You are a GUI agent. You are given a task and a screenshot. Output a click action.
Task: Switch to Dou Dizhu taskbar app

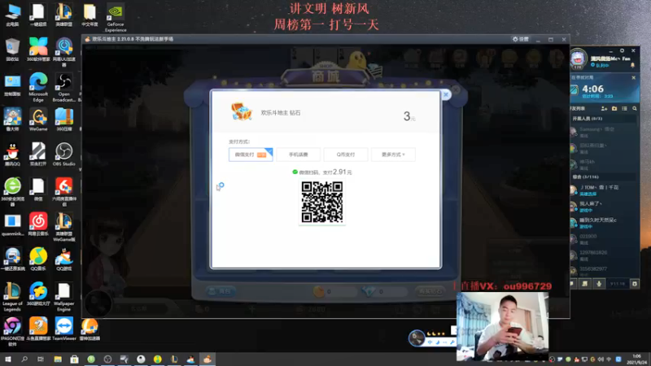(208, 359)
